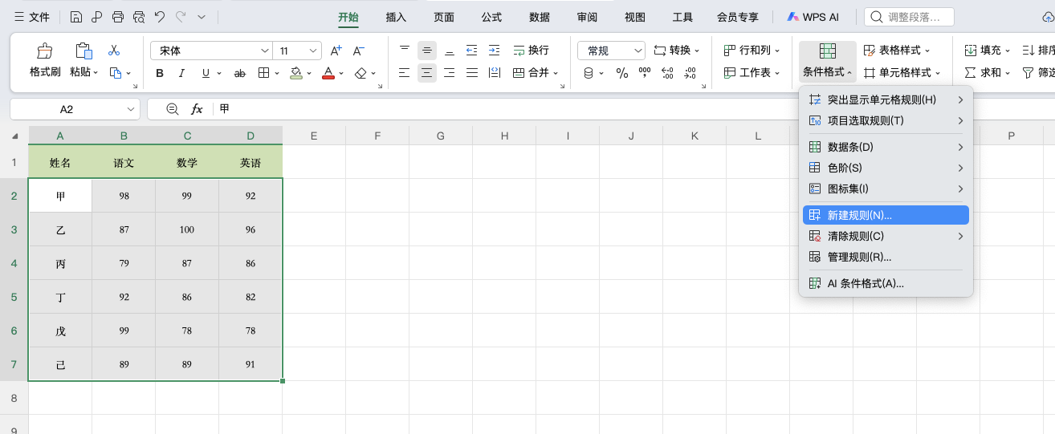The width and height of the screenshot is (1055, 434).
Task: Open 突出显示单元格规则 submenu
Action: [x=886, y=99]
